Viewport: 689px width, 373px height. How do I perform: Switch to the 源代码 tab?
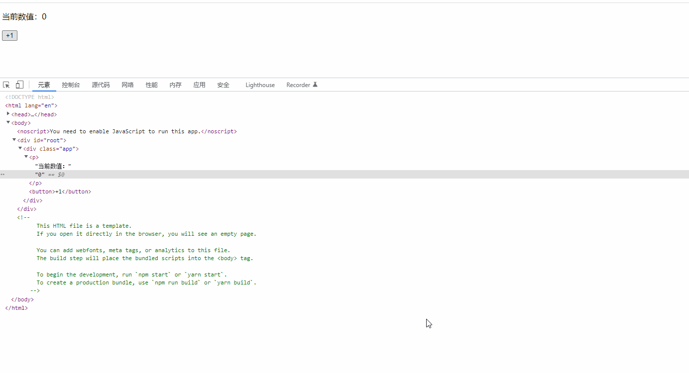point(100,85)
